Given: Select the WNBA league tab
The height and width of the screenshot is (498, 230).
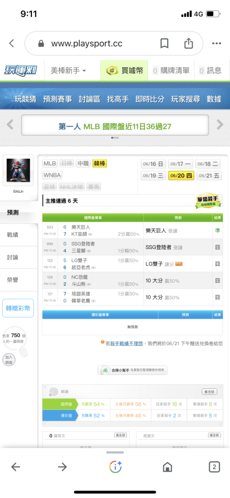Looking at the screenshot, I should (x=52, y=175).
